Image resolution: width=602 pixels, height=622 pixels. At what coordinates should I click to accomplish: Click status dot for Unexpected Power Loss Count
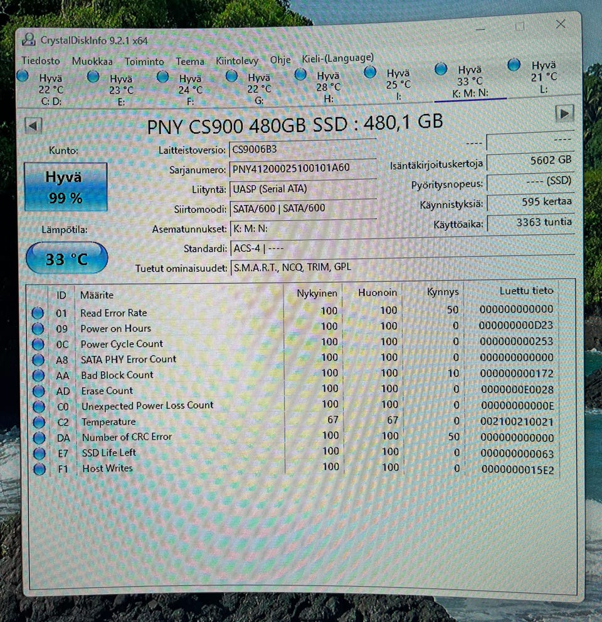[x=39, y=407]
